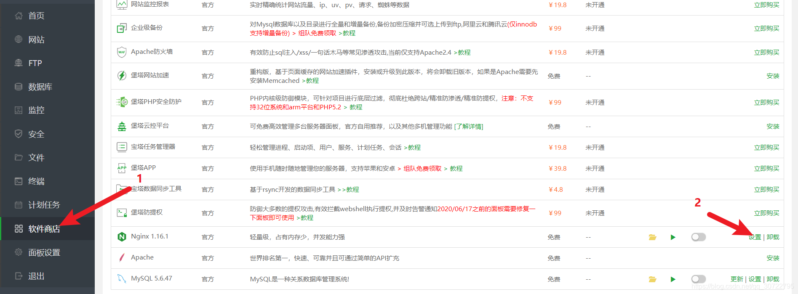Image resolution: width=798 pixels, height=294 pixels.
Task: Click the FTP sidebar icon
Action: (x=19, y=63)
